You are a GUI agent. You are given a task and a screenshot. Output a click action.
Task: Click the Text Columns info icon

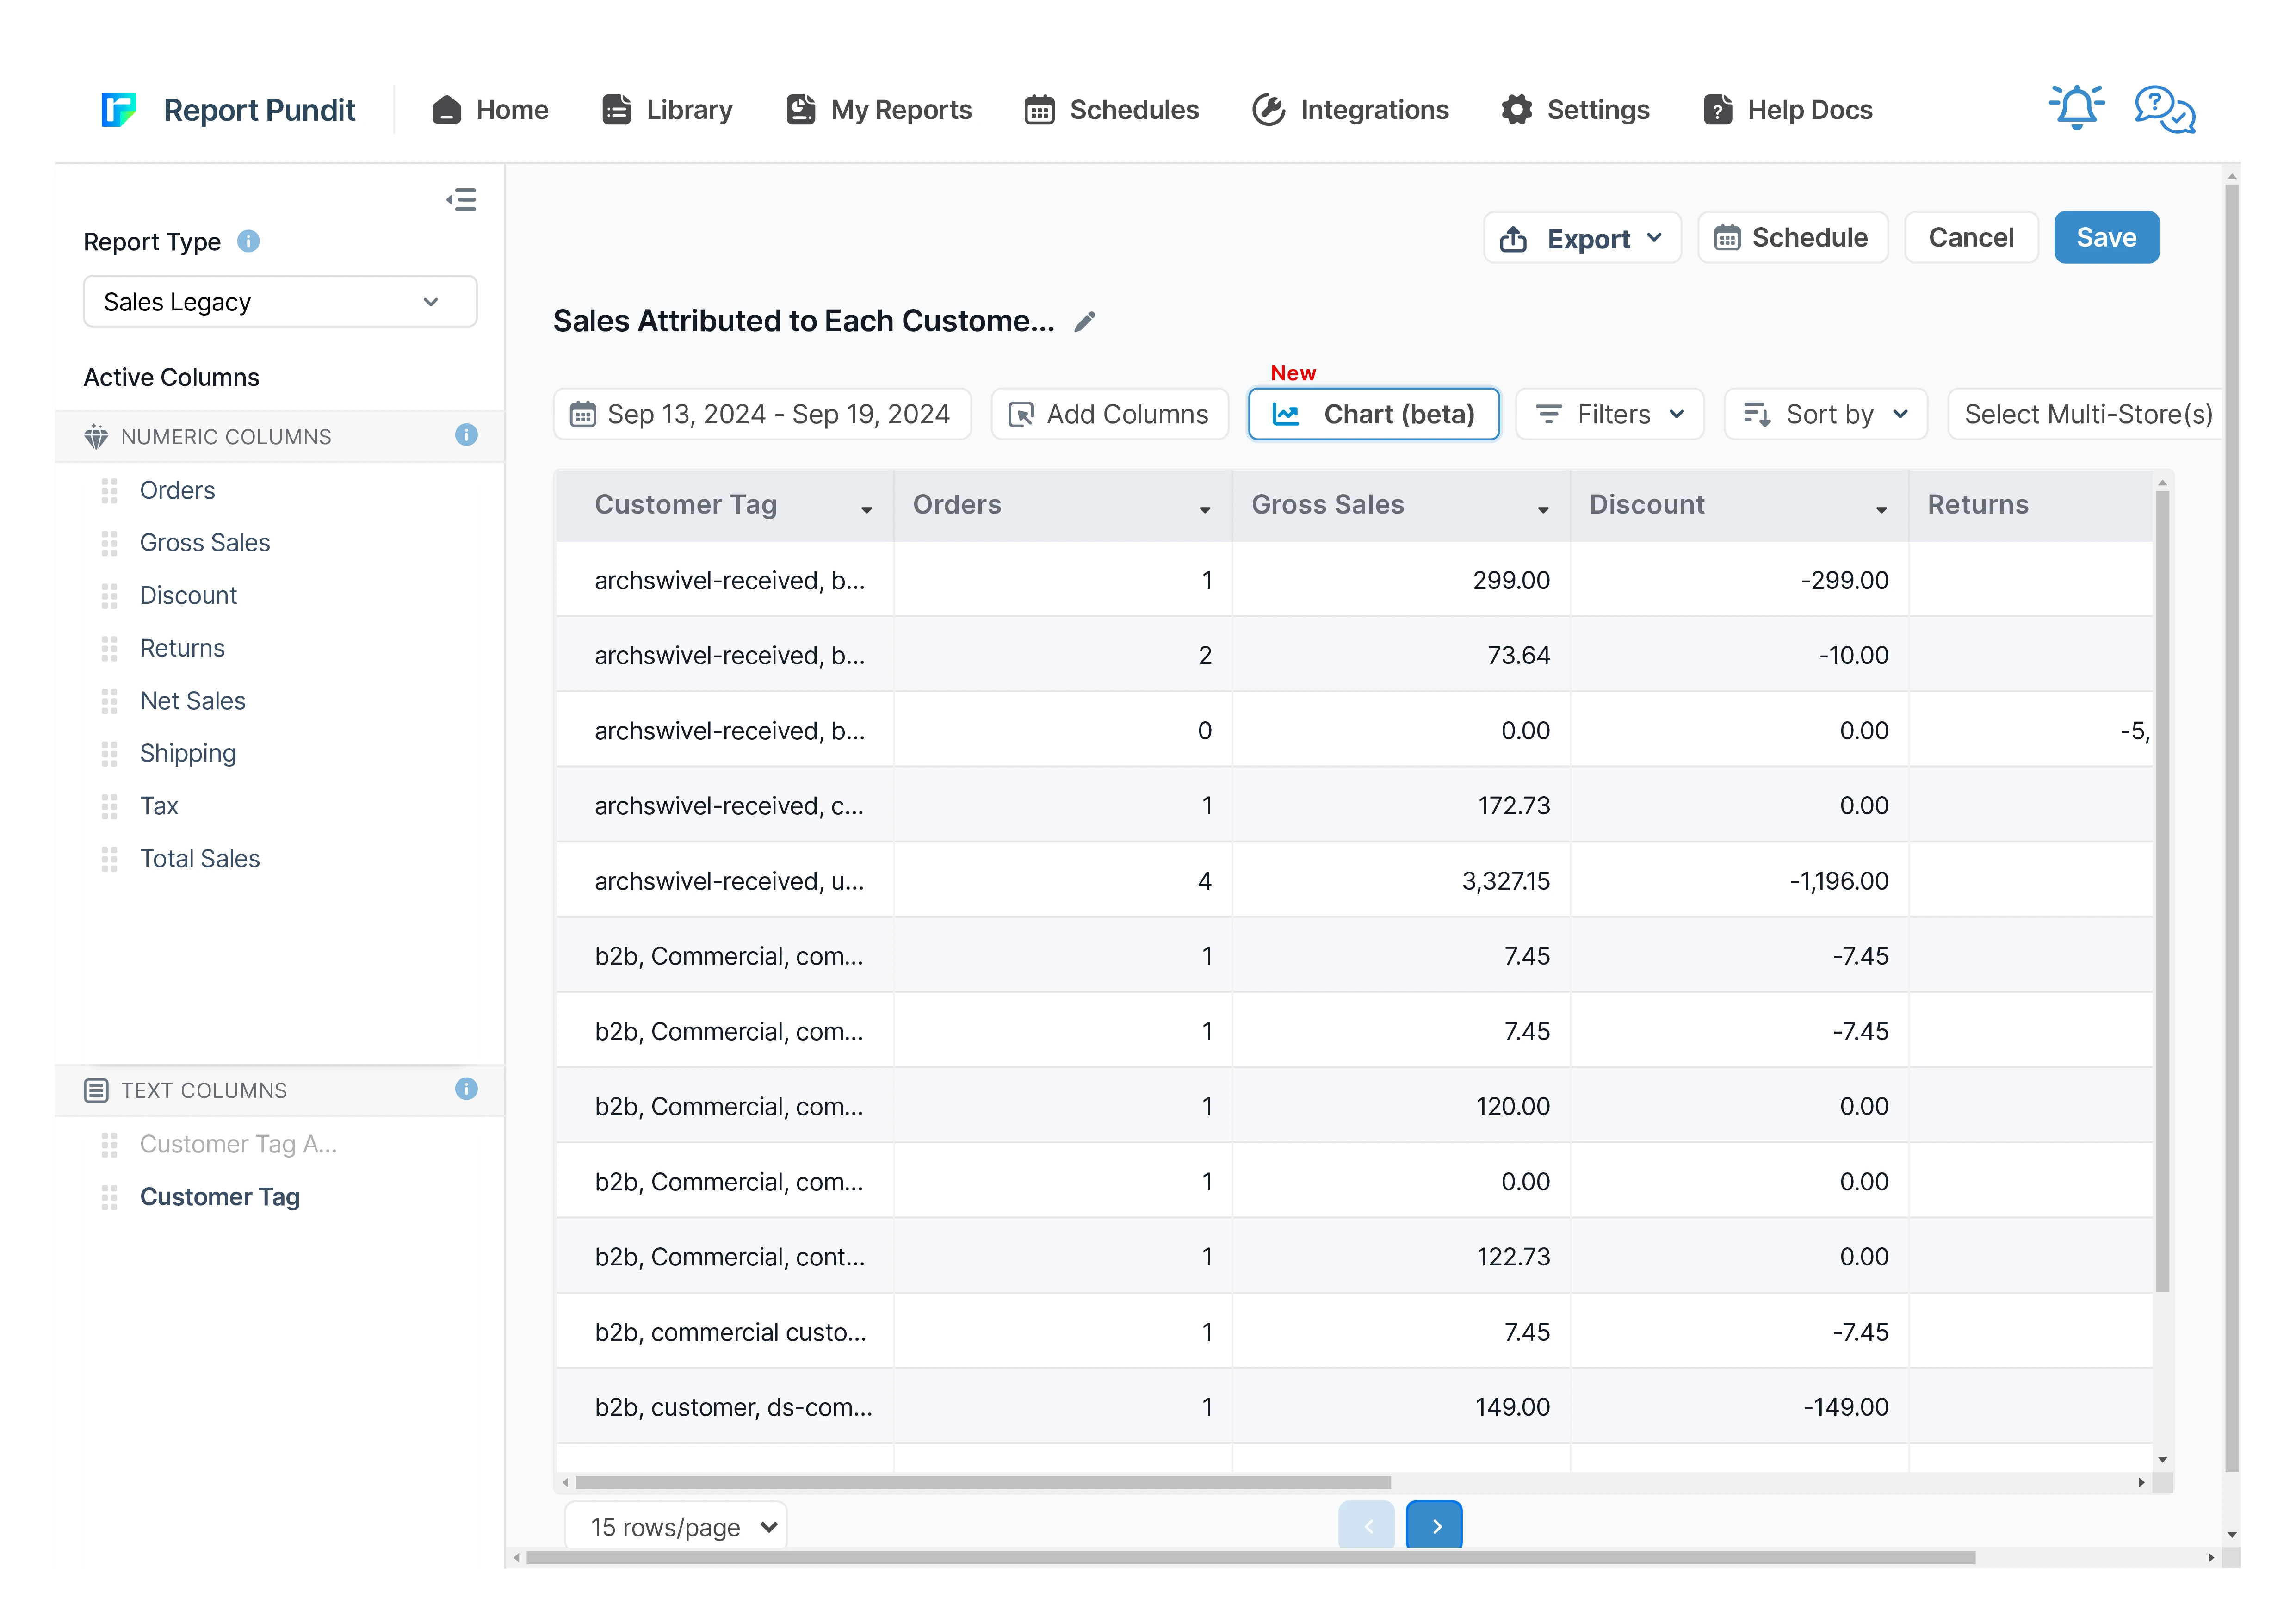[x=466, y=1089]
